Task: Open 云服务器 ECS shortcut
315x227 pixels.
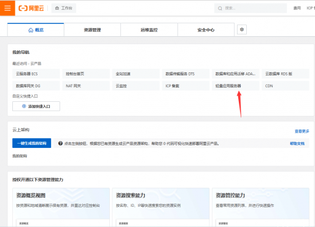Action: click(36, 74)
